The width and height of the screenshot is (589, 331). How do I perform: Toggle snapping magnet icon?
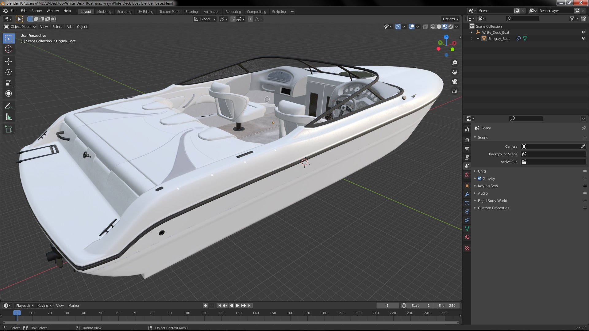[233, 19]
